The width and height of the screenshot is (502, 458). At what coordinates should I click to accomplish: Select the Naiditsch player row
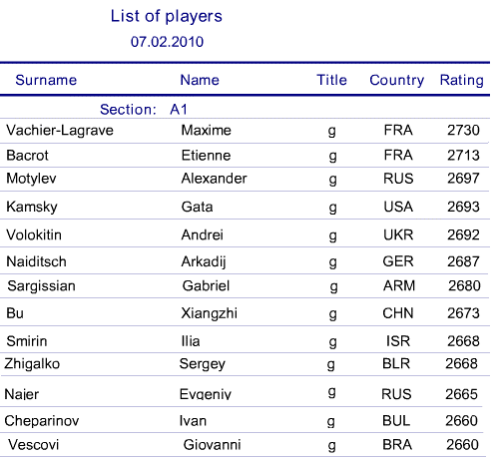(245, 261)
